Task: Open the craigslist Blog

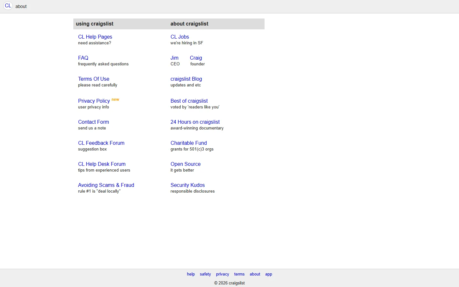Action: tap(186, 79)
